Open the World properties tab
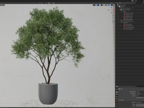Image resolution: width=144 pixels, height=108 pixels. pyautogui.click(x=117, y=101)
